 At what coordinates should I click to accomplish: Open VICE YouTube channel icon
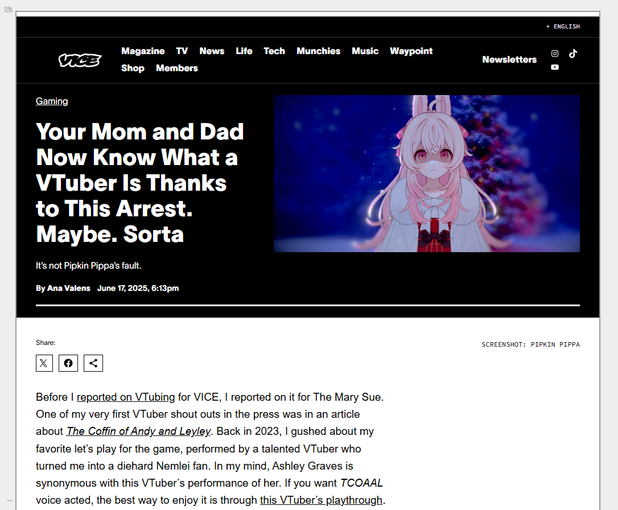[x=554, y=67]
